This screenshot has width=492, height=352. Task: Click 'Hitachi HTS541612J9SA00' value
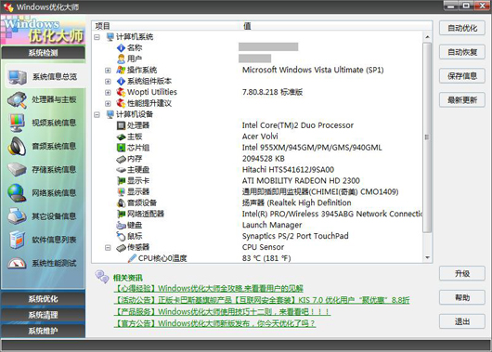[x=288, y=170]
